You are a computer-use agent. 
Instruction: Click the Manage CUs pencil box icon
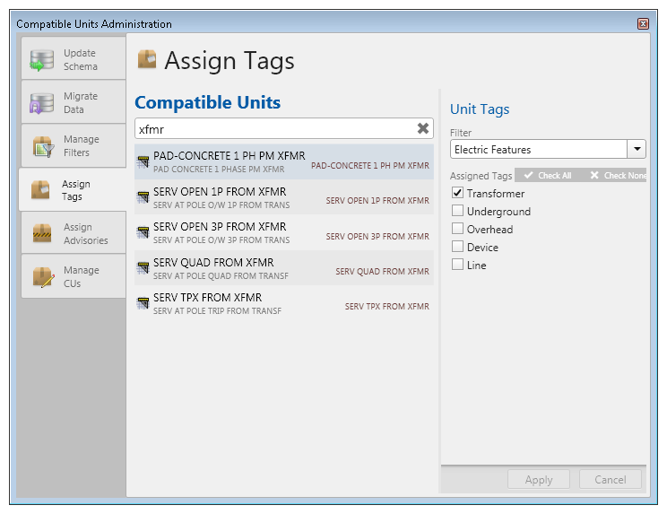(42, 277)
